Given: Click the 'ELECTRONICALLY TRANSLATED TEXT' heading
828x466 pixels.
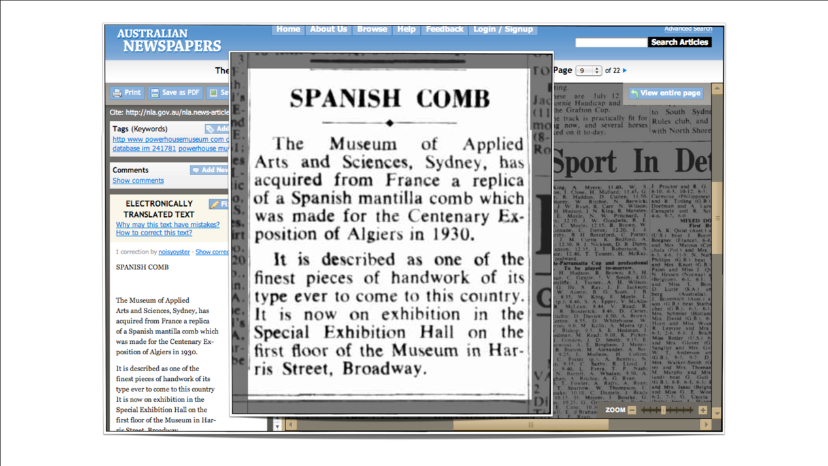Looking at the screenshot, I should [159, 209].
